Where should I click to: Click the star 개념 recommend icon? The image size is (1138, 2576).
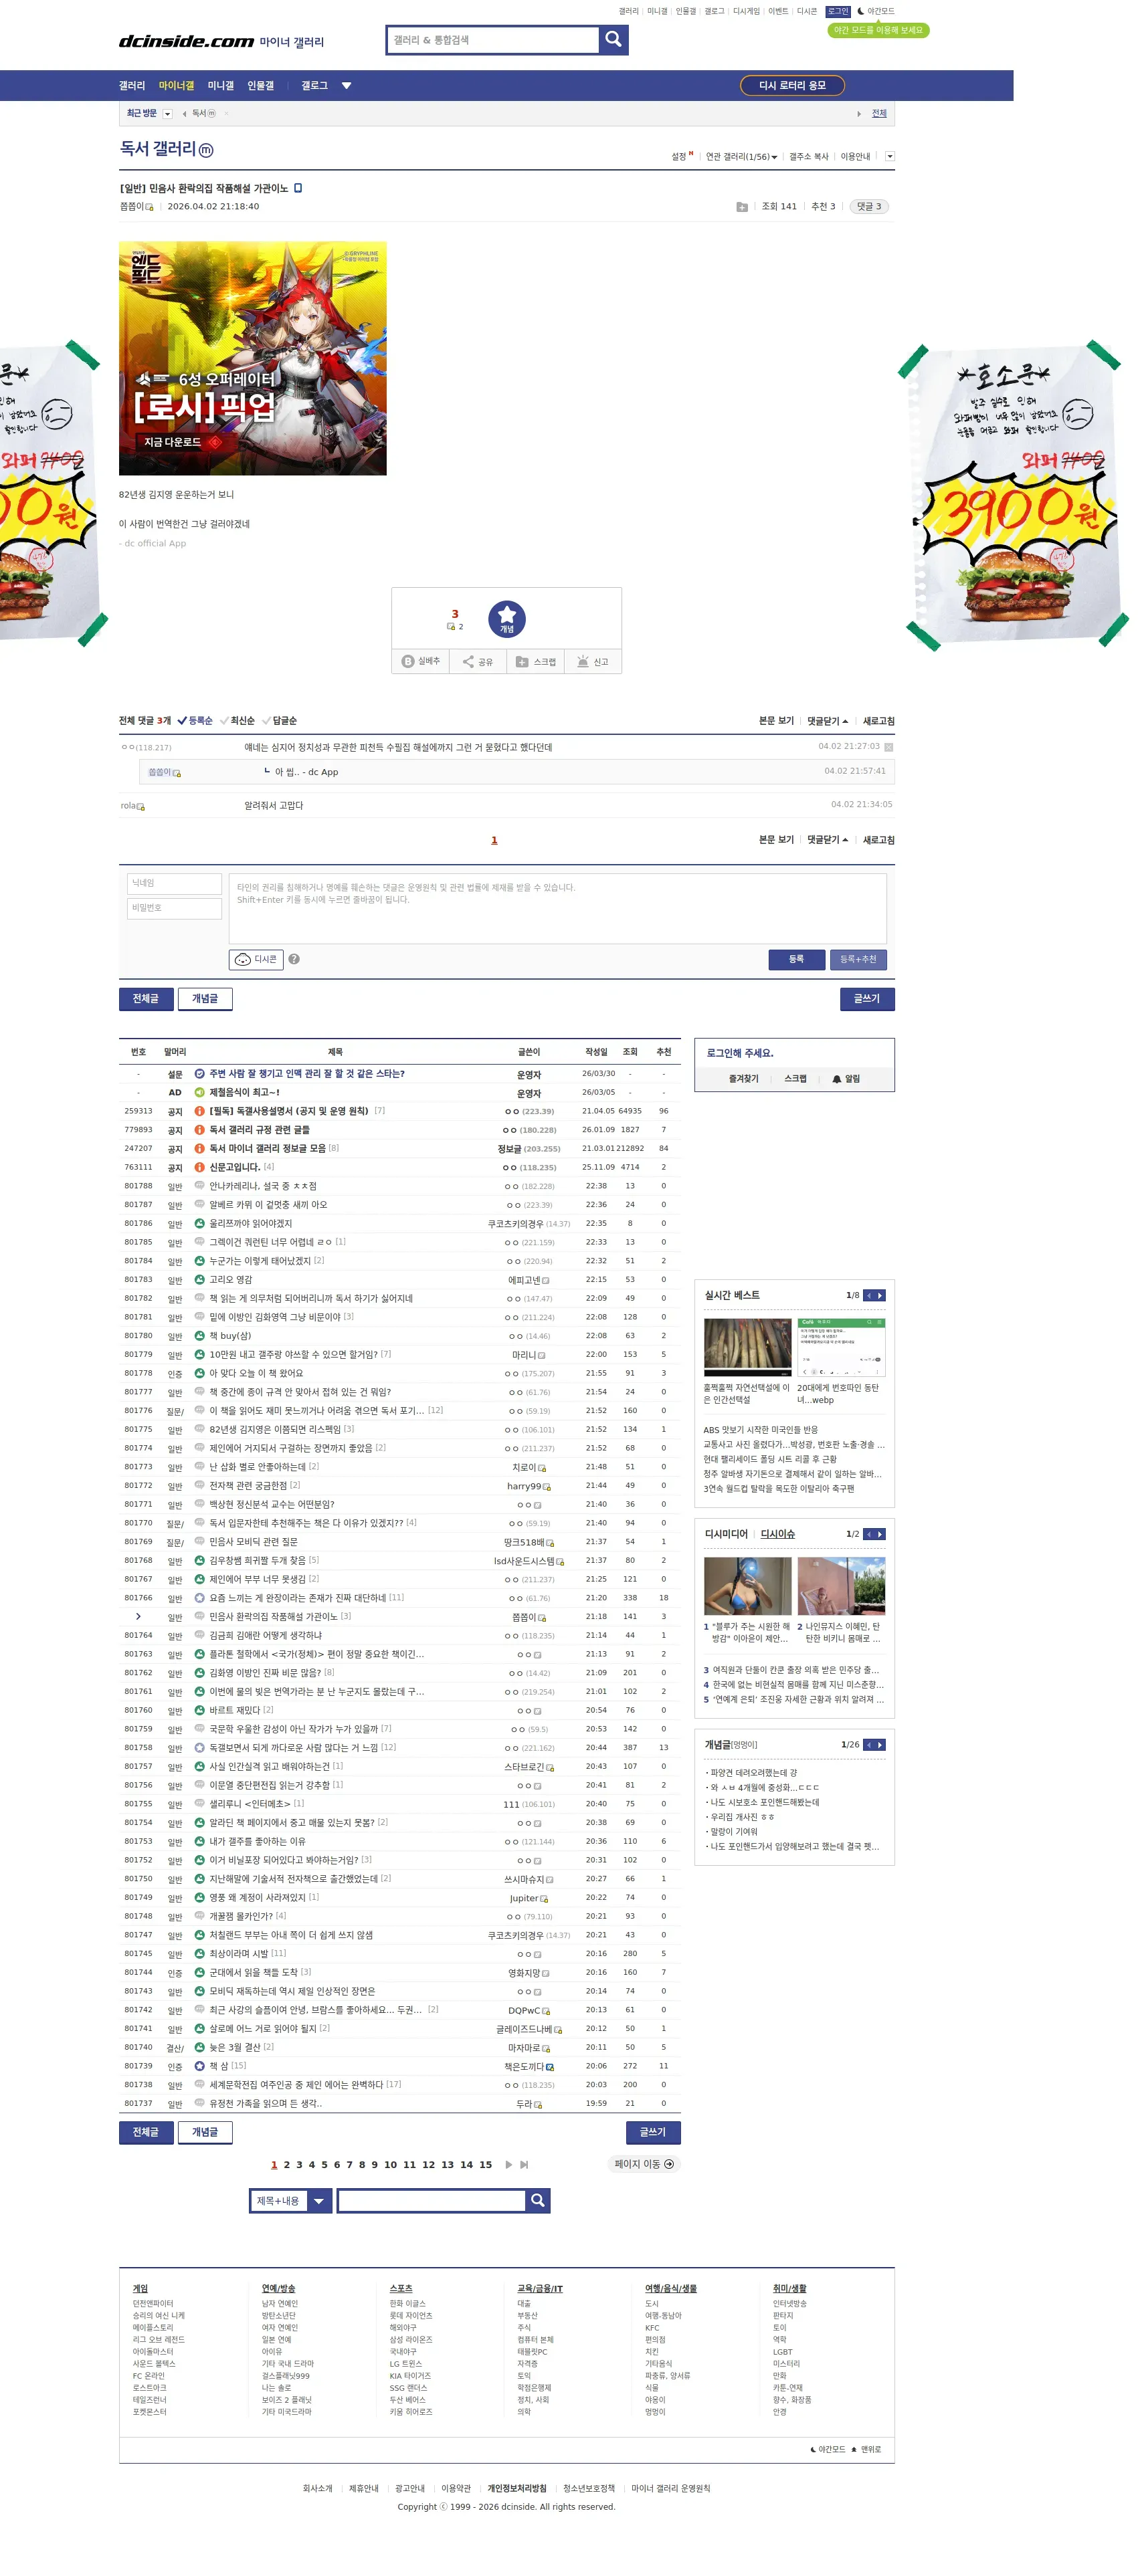pyautogui.click(x=507, y=619)
